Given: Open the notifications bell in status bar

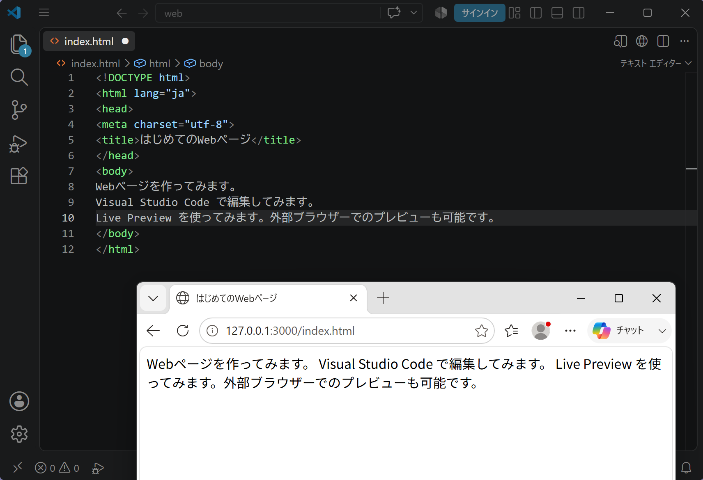Looking at the screenshot, I should pyautogui.click(x=686, y=468).
